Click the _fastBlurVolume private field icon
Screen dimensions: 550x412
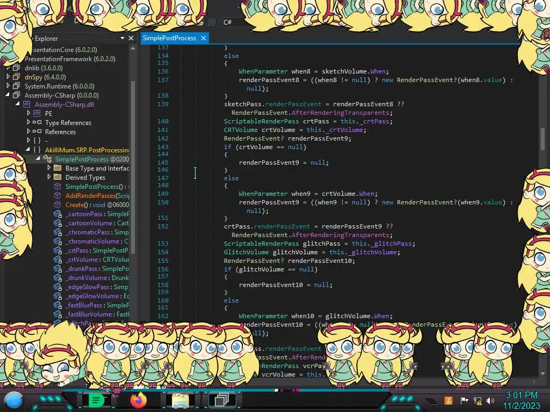point(58,314)
